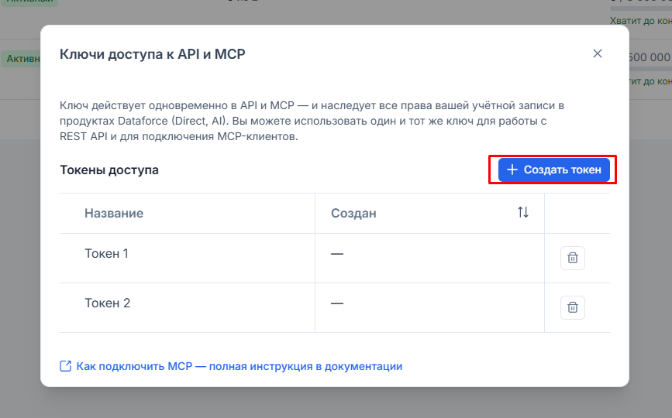This screenshot has height=418, width=672.
Task: Delete Токен 2 with trash icon
Action: tap(573, 307)
